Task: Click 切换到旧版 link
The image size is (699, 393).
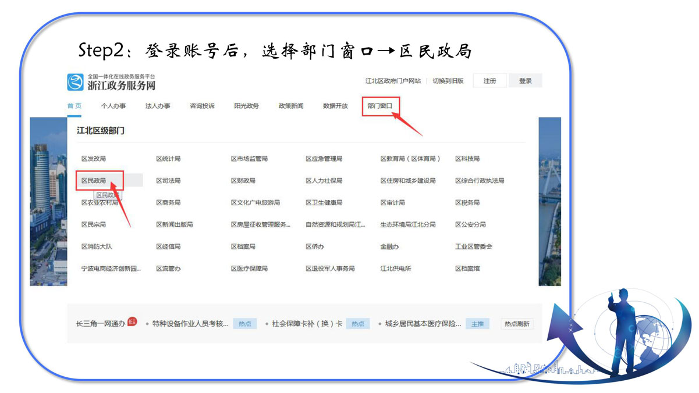Action: (448, 81)
